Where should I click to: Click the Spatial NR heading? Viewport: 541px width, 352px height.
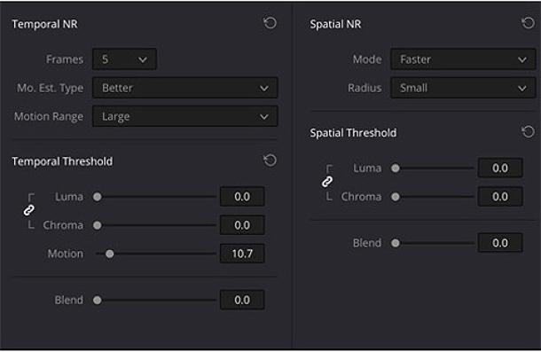click(x=335, y=24)
